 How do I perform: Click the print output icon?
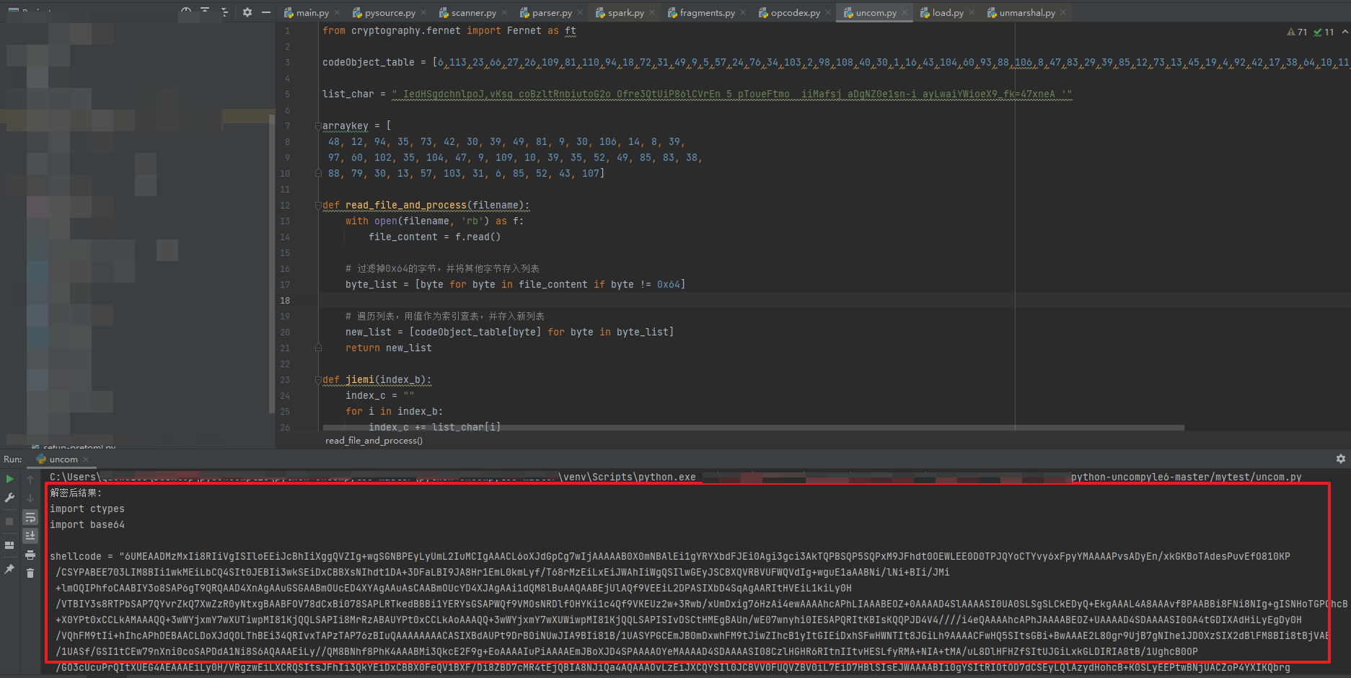tap(30, 555)
